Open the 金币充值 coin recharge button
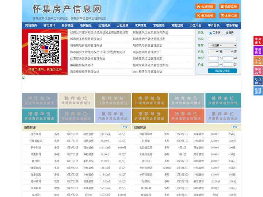Viewport: 263px width, 197px height. coord(229,16)
